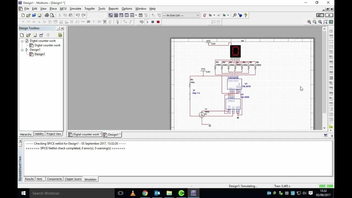
Task: Select the Paste icon on the main toolbar
Action: (71, 15)
